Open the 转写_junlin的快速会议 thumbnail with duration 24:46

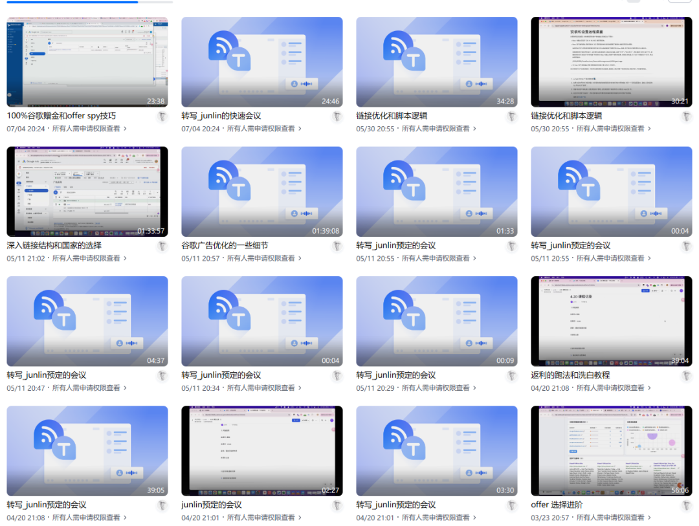(x=262, y=62)
